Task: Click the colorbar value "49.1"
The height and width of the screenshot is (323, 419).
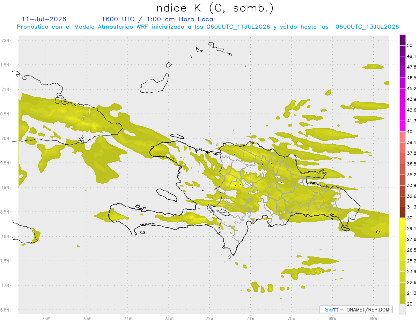Action: (412, 56)
